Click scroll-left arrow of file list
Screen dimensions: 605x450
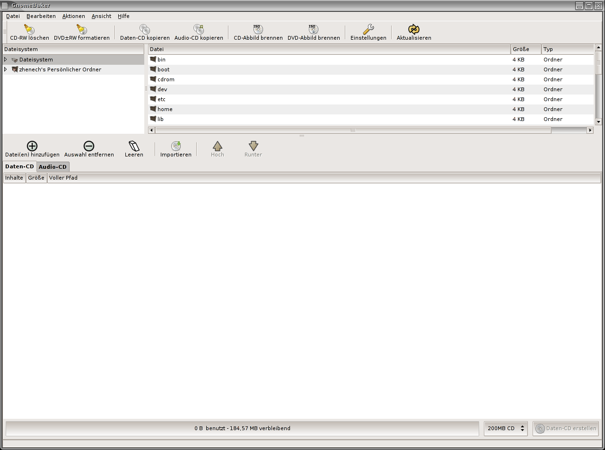(x=151, y=130)
